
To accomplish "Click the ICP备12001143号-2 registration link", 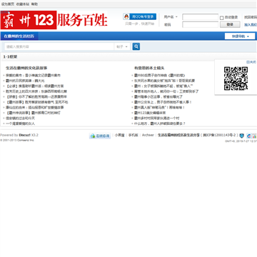I will [x=219, y=135].
